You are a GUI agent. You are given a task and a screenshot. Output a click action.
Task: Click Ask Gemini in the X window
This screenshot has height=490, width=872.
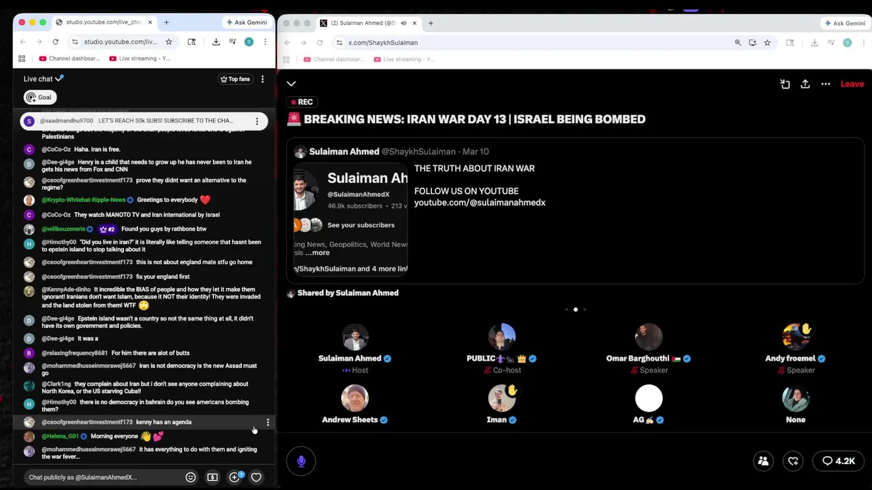[x=845, y=23]
